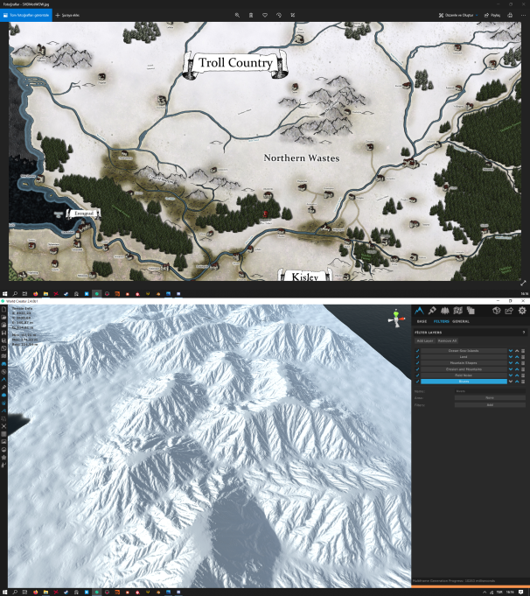Screen dimensions: 530x596
Task: Select the Field Noise filter layer
Action: click(464, 375)
